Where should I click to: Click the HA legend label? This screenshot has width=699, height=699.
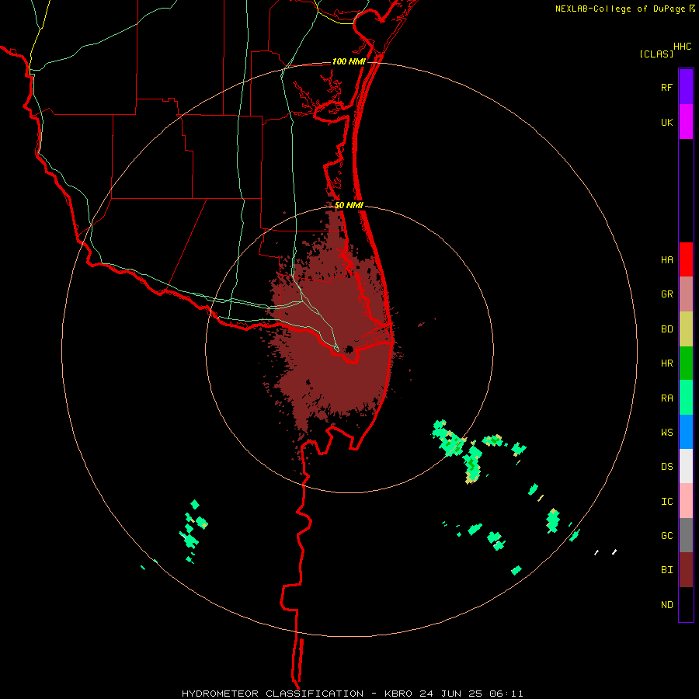[666, 260]
